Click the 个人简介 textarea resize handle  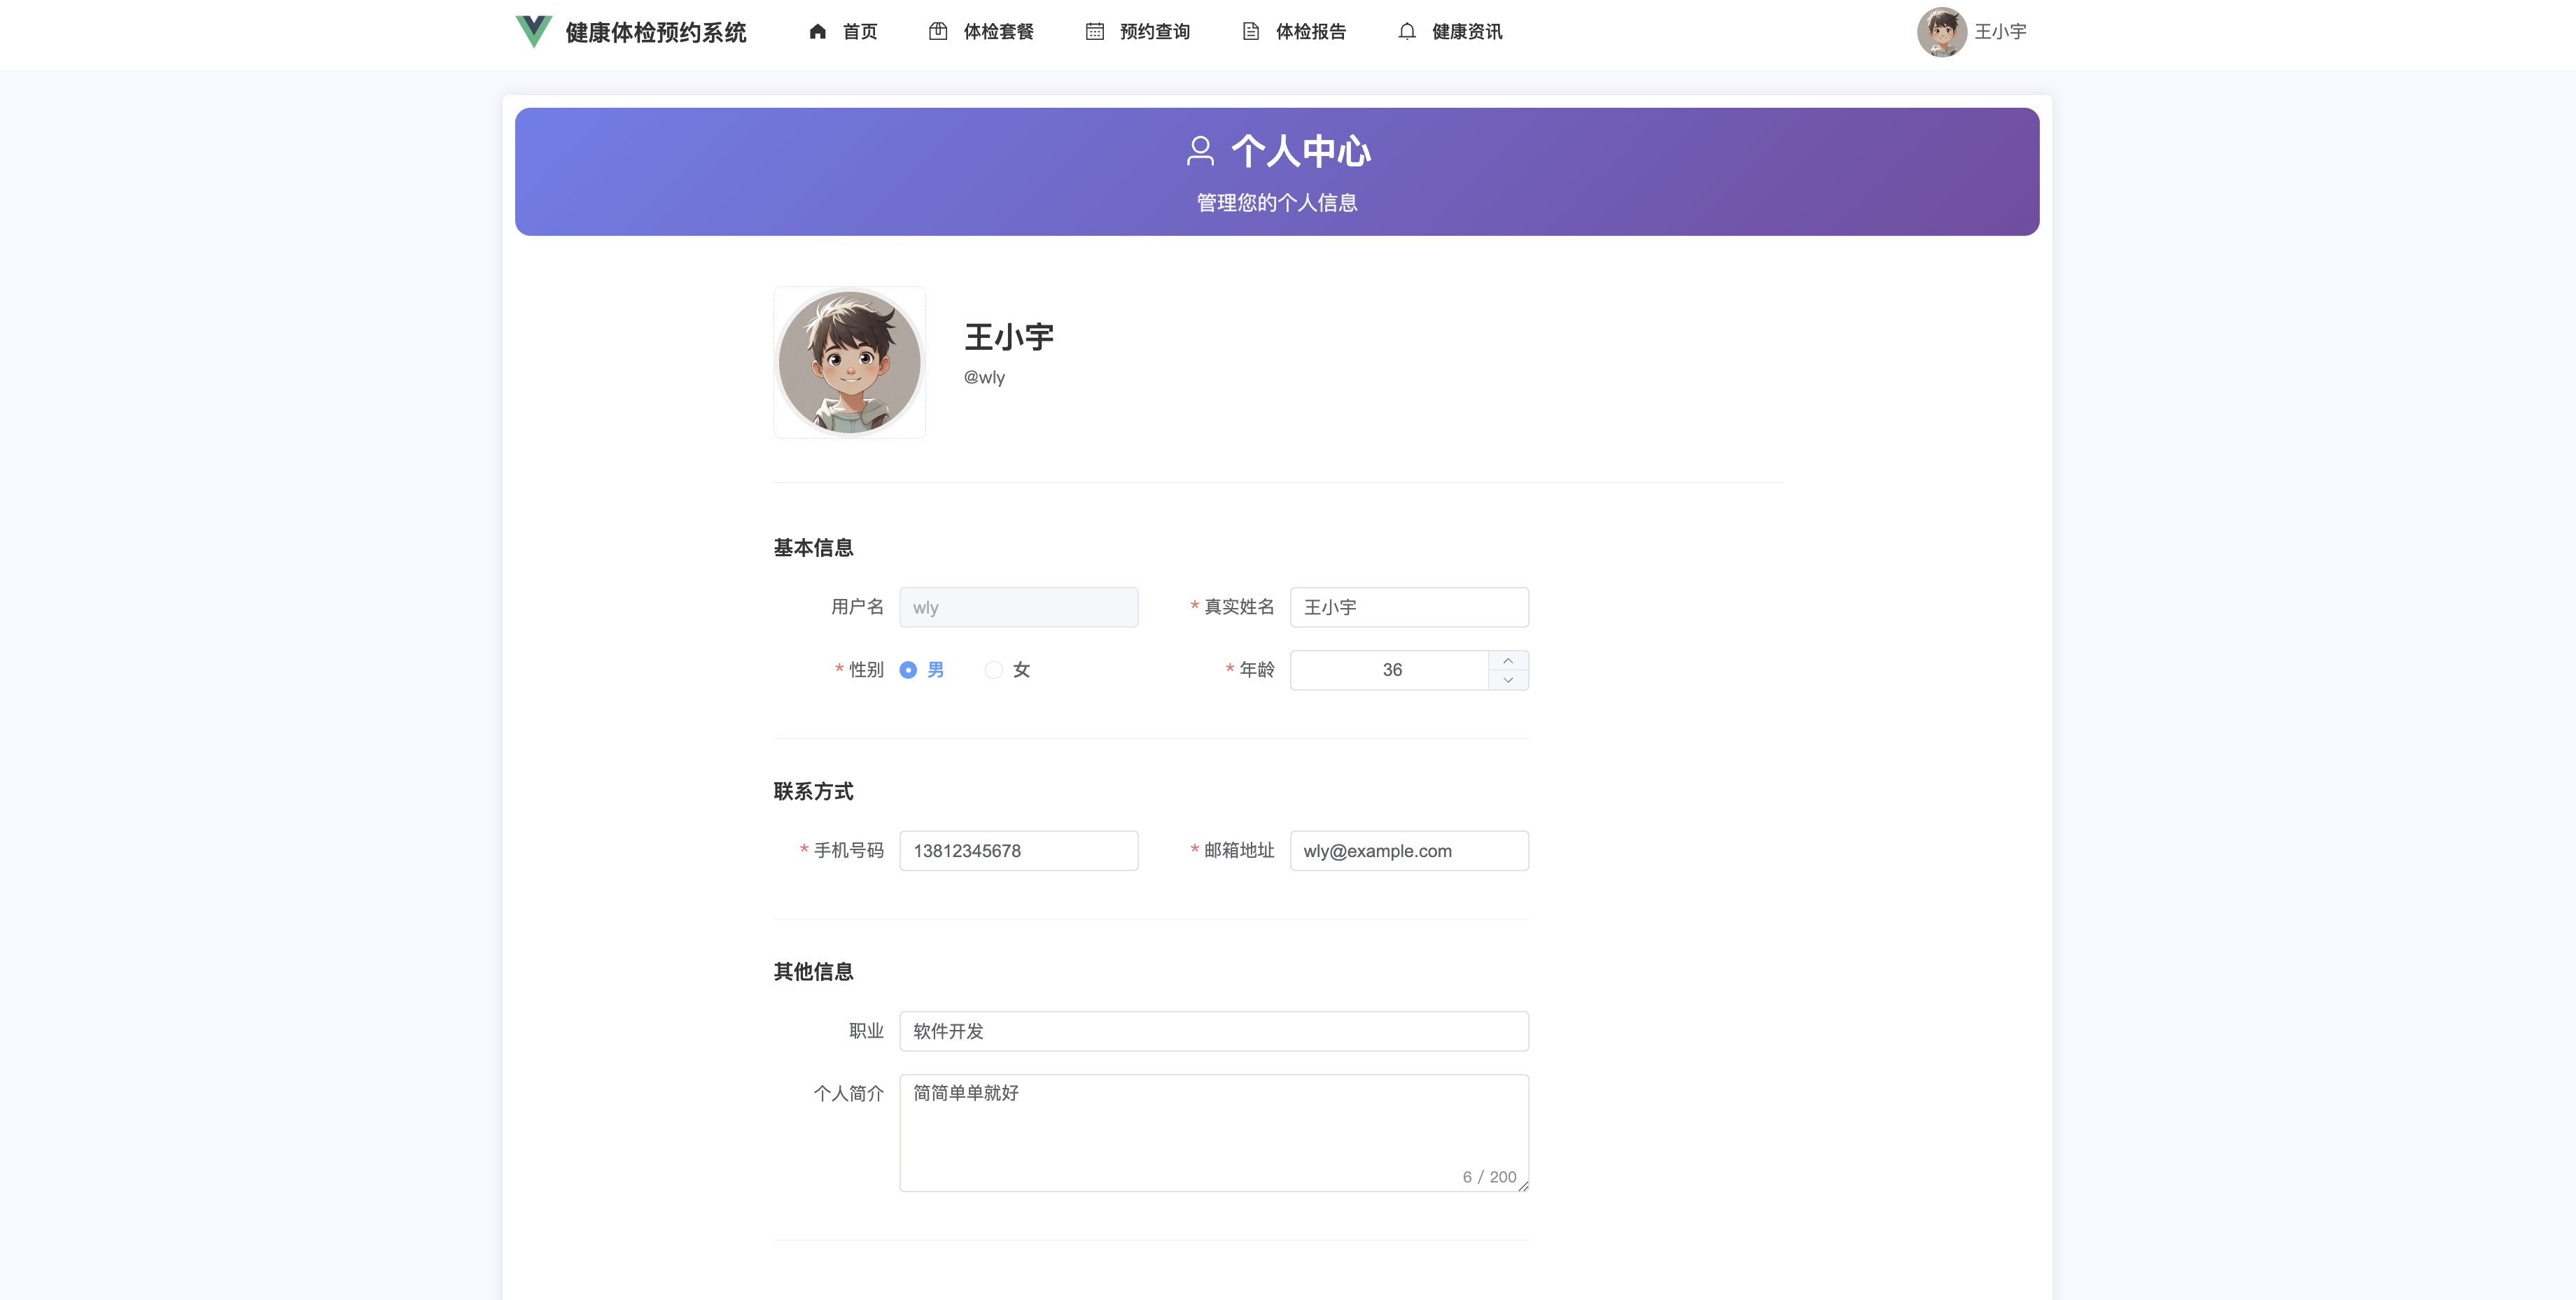coord(1523,1186)
